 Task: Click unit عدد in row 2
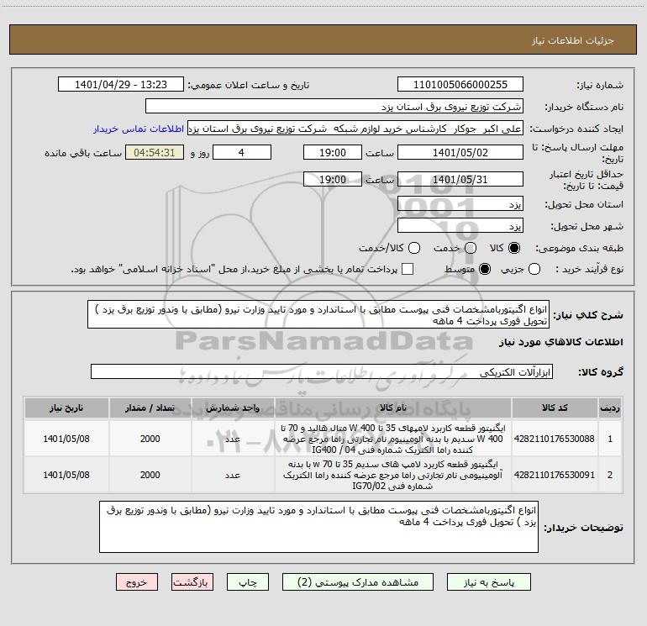point(233,475)
